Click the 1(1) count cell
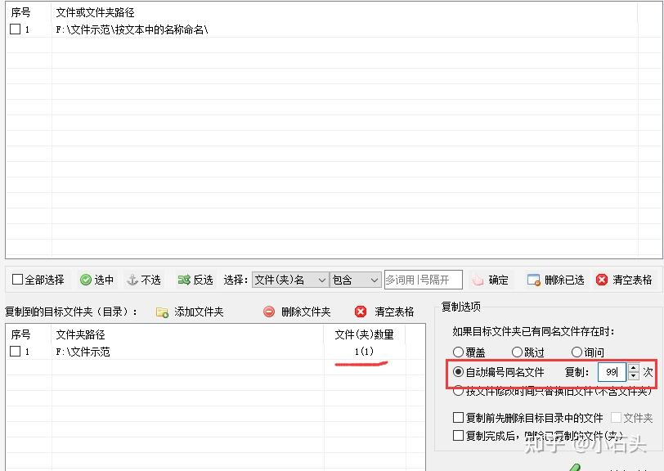The height and width of the screenshot is (471, 664). pos(364,351)
